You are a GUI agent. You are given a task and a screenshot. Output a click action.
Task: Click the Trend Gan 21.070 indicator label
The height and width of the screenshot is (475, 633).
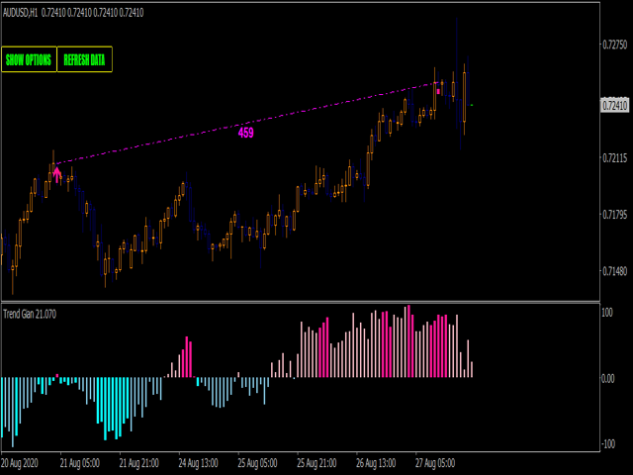click(x=30, y=314)
